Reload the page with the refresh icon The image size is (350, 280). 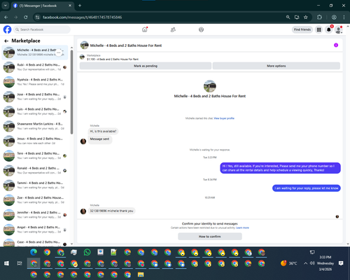pos(26,17)
